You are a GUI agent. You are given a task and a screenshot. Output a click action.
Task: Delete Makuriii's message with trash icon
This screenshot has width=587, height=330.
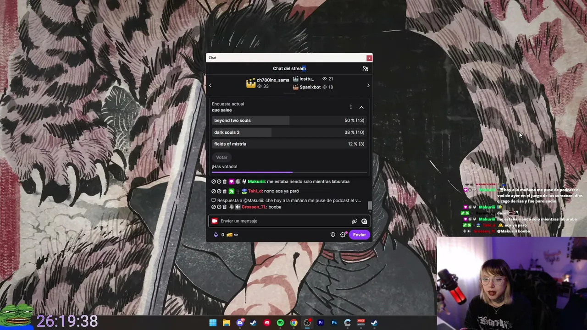pos(225,181)
